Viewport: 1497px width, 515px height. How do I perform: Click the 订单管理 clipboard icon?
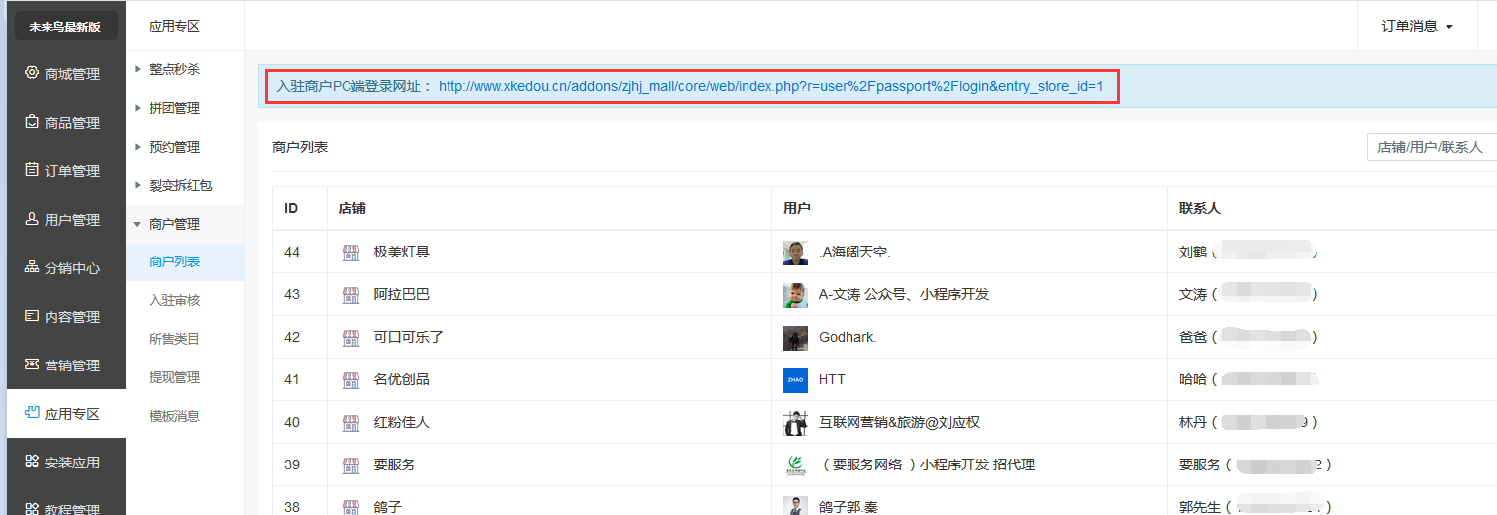pos(32,170)
